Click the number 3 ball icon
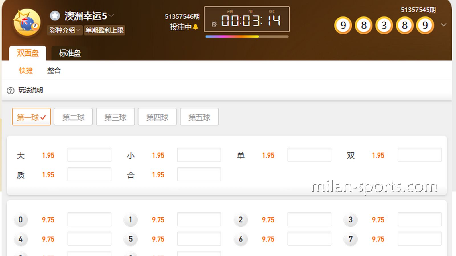This screenshot has height=256, width=456. pos(351,220)
